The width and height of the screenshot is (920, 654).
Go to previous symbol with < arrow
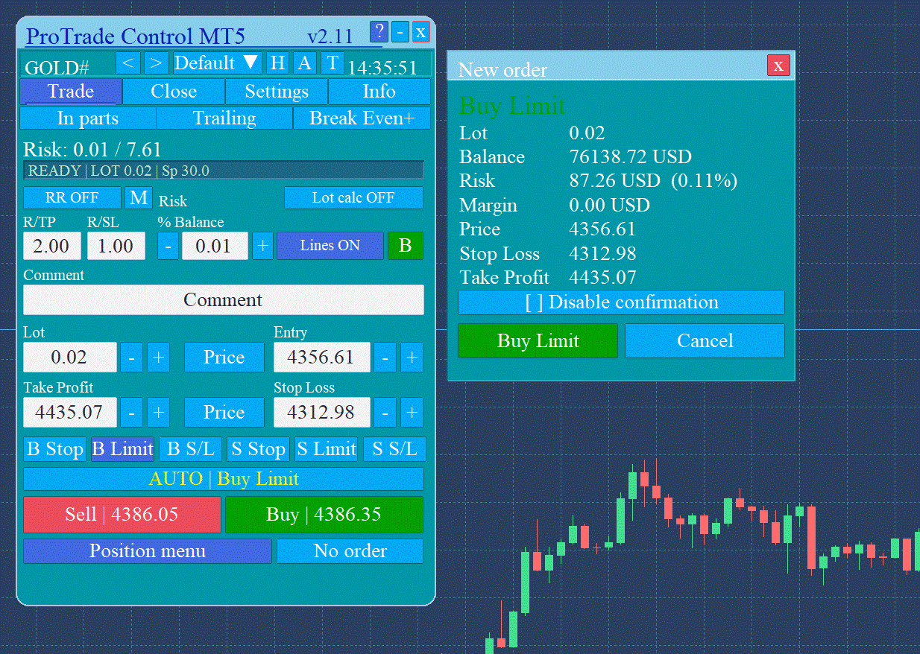pos(127,63)
